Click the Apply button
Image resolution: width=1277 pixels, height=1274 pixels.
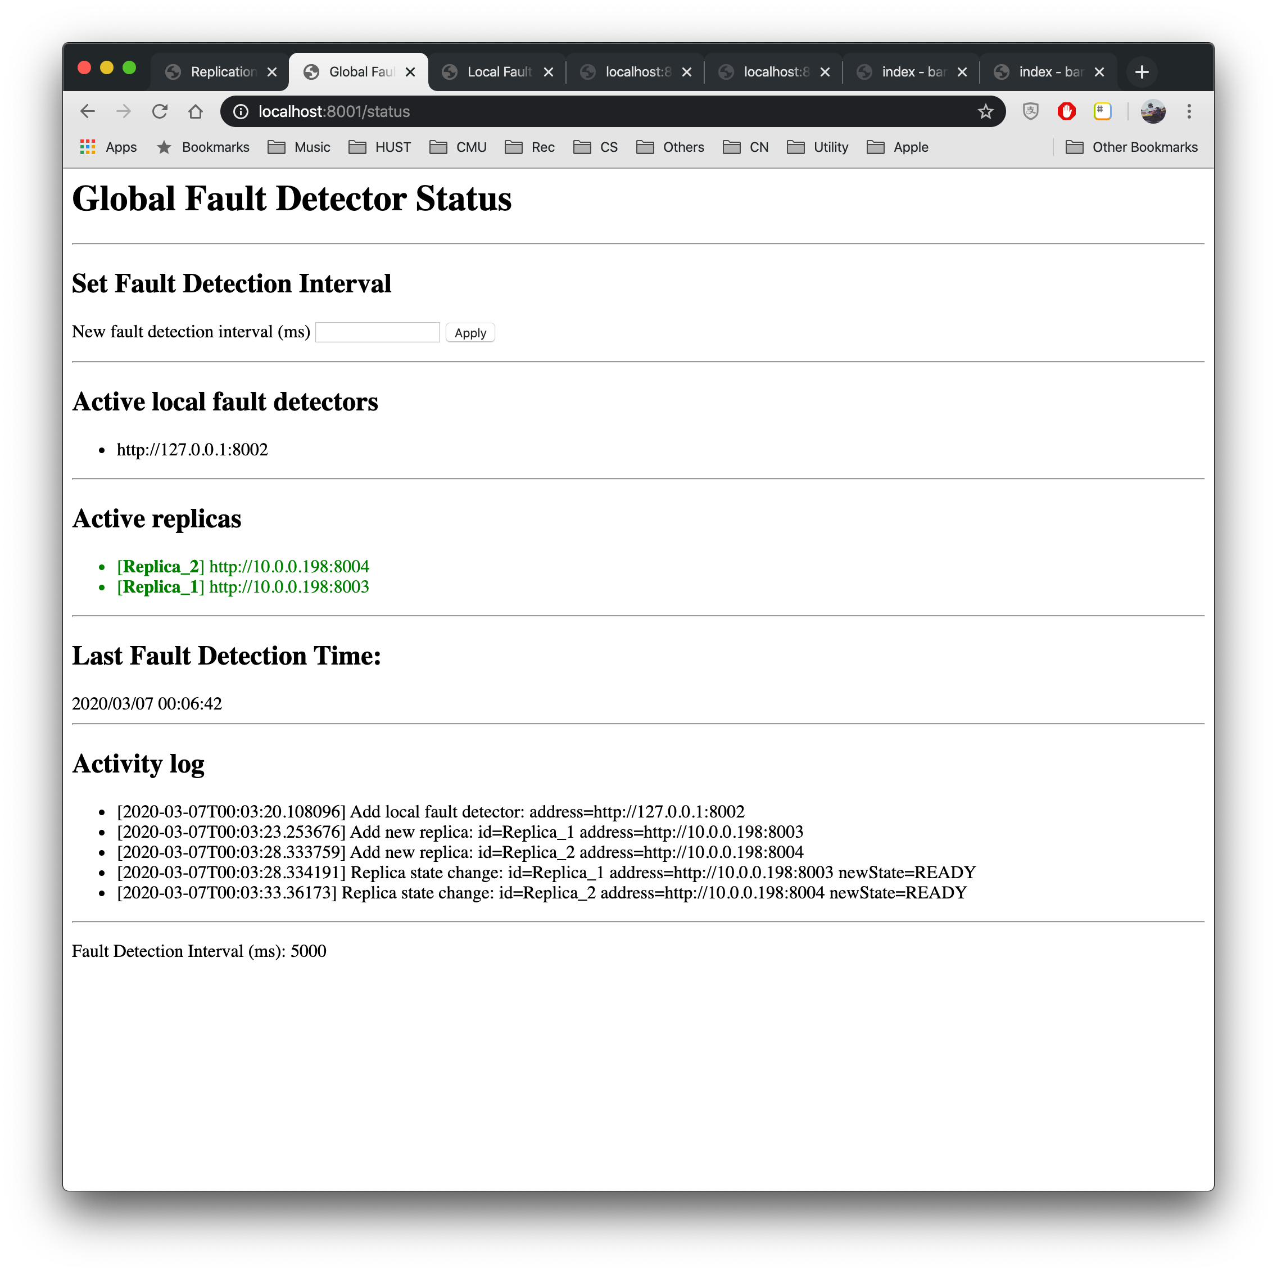(470, 332)
